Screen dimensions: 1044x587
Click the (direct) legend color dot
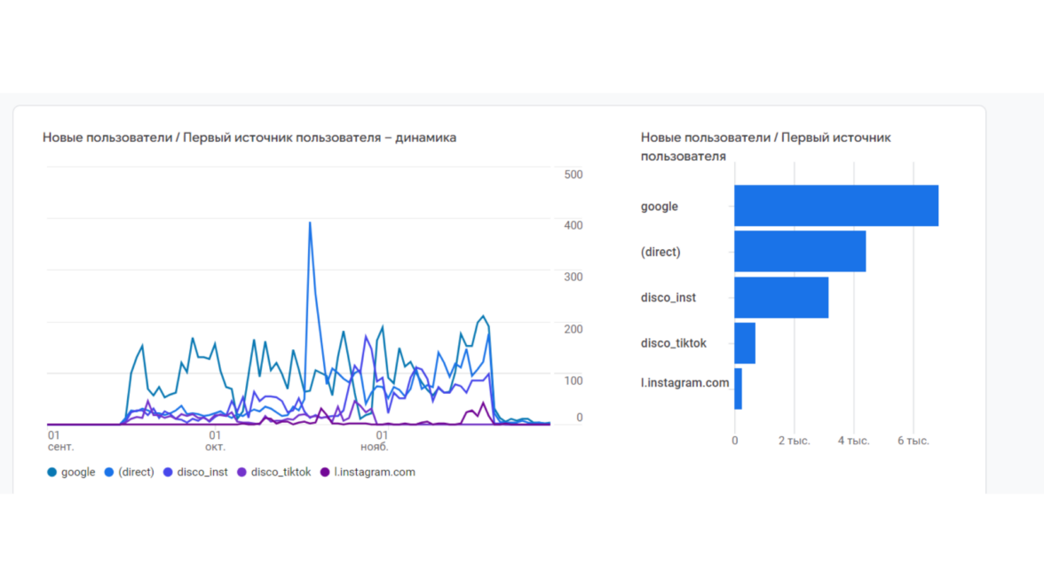coord(109,473)
